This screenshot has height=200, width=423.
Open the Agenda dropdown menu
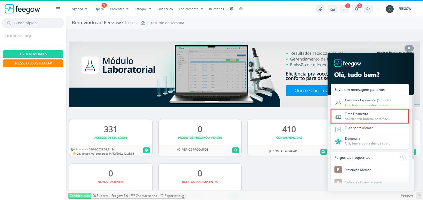(x=80, y=9)
